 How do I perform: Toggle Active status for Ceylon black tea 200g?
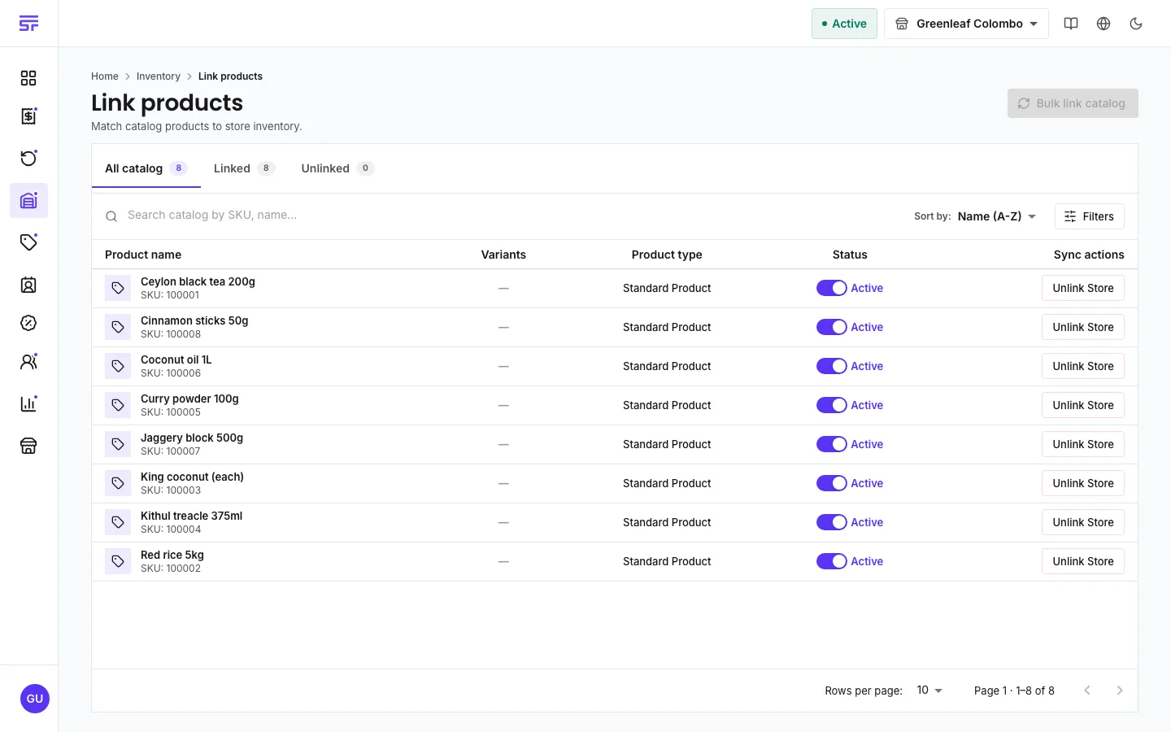832,288
